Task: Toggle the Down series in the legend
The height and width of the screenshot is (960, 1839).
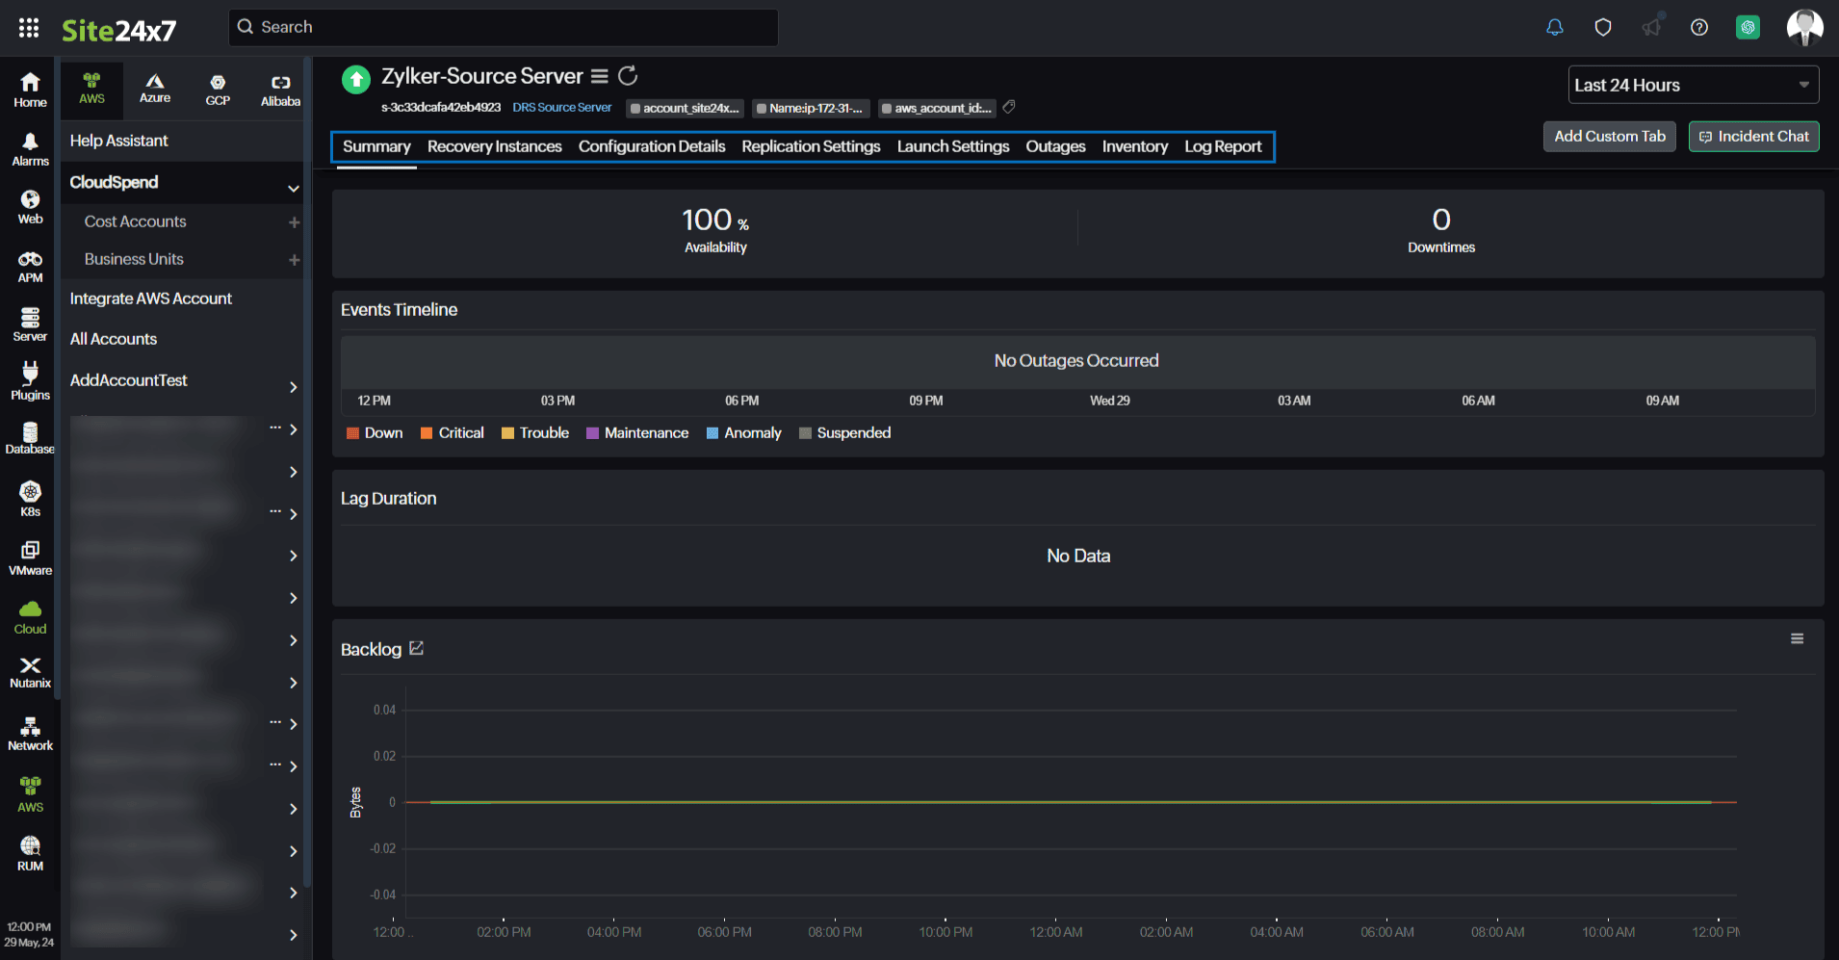Action: pos(374,432)
